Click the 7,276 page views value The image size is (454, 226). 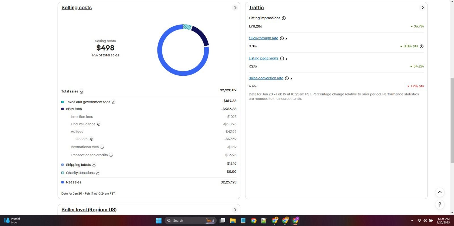253,66
